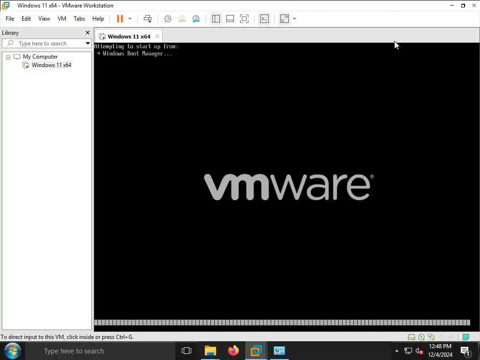
Task: Open the notification center icon
Action: tap(465, 351)
